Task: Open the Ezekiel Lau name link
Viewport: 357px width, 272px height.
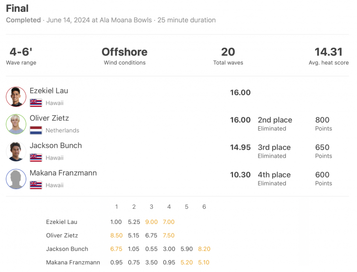Action: tap(49, 91)
